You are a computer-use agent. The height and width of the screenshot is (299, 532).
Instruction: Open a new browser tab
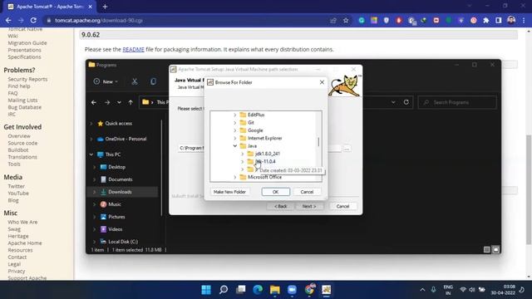pos(105,7)
